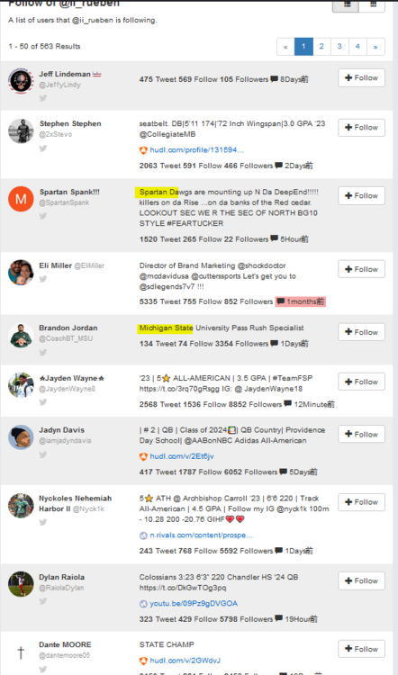Open youtu.be link under Dylan Raiola
The width and height of the screenshot is (398, 675).
coord(194,604)
